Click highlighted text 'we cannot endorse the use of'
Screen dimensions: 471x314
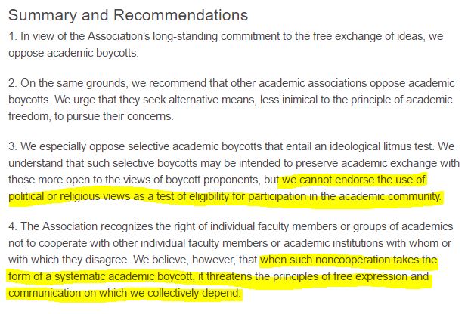(354, 180)
